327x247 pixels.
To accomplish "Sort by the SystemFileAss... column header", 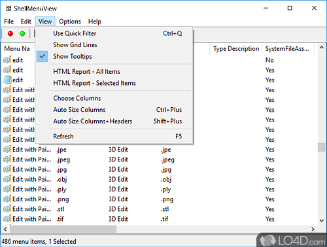I will pos(288,48).
